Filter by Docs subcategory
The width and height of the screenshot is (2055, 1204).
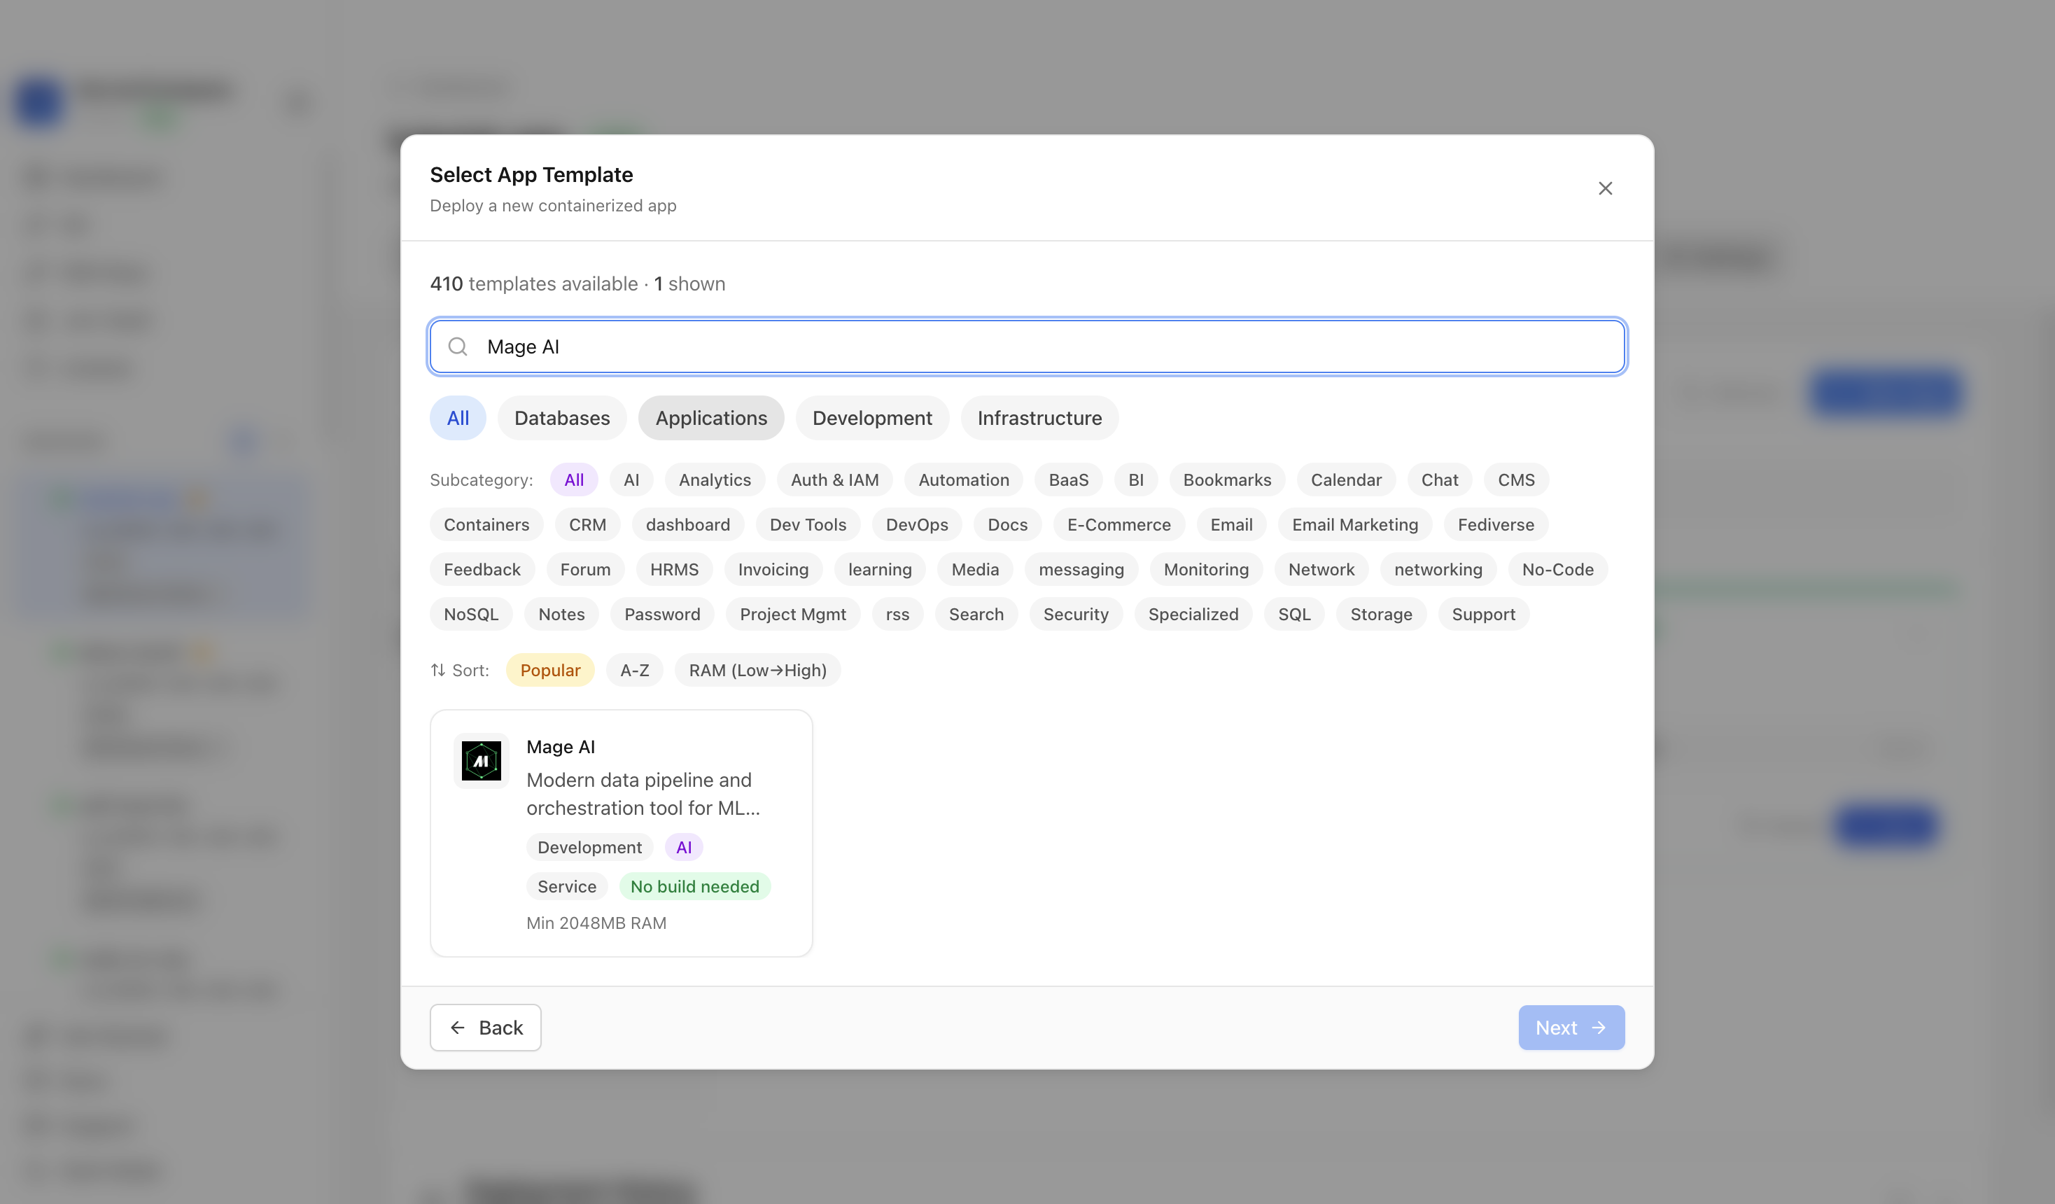[x=1007, y=524]
